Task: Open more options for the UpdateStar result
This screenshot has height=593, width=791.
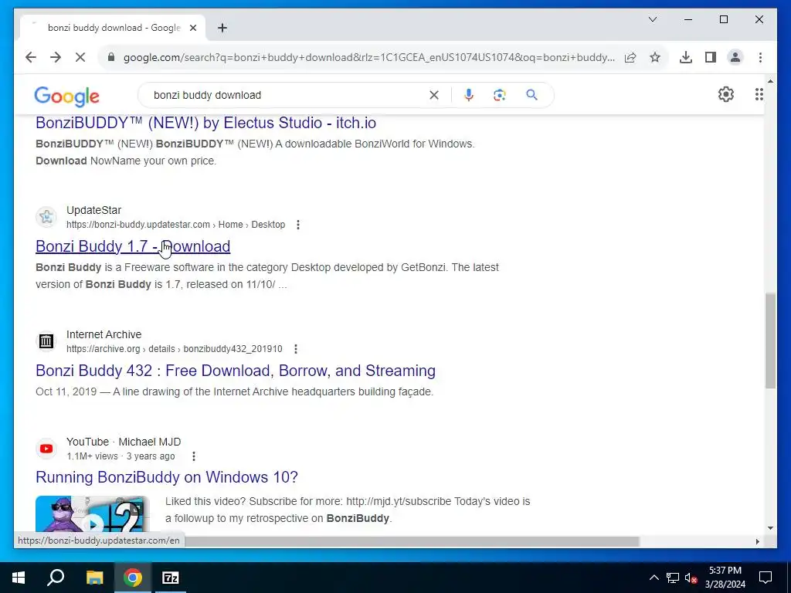Action: click(x=298, y=225)
